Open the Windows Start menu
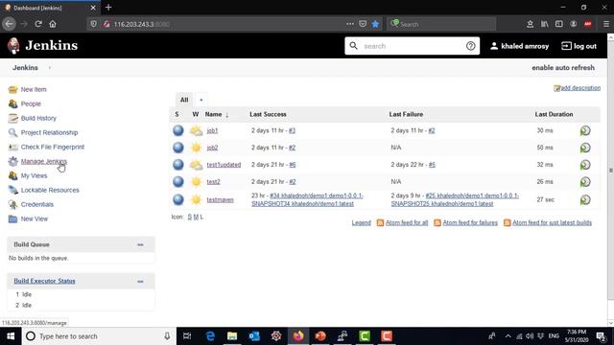 (x=11, y=336)
